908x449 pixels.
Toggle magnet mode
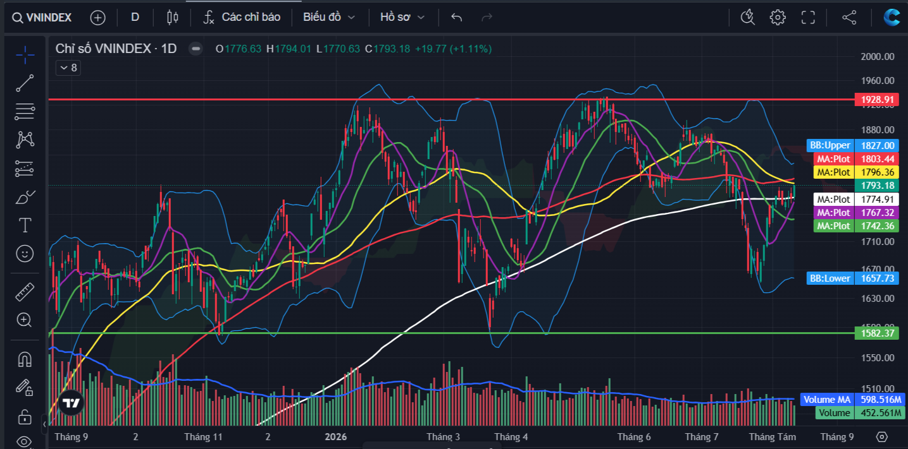[25, 359]
